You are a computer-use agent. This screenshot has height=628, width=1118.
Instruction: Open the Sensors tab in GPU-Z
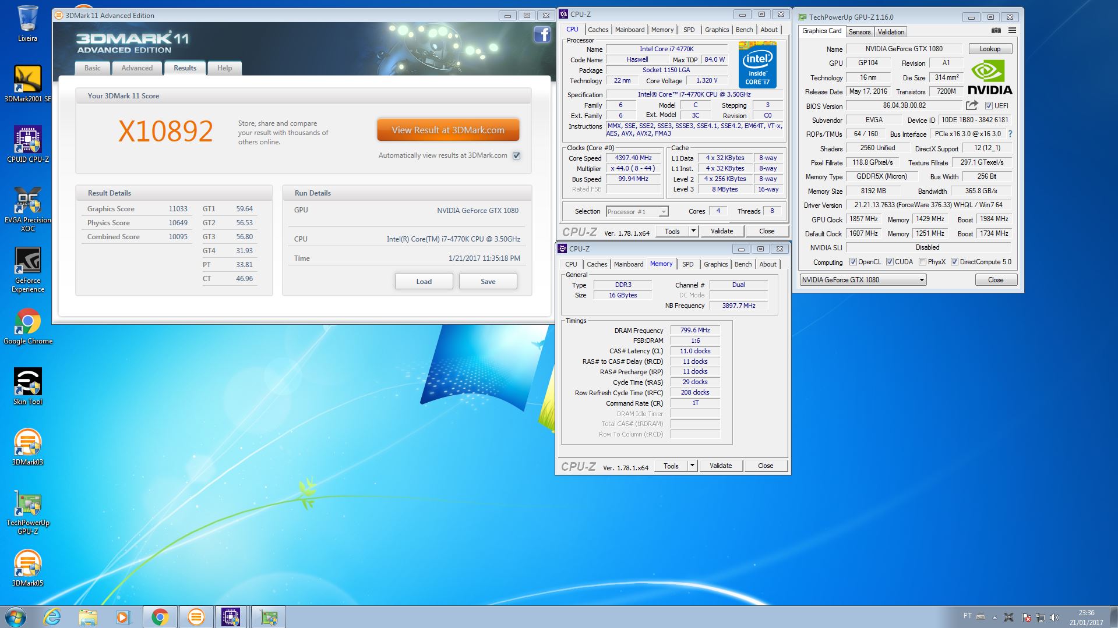pos(859,32)
